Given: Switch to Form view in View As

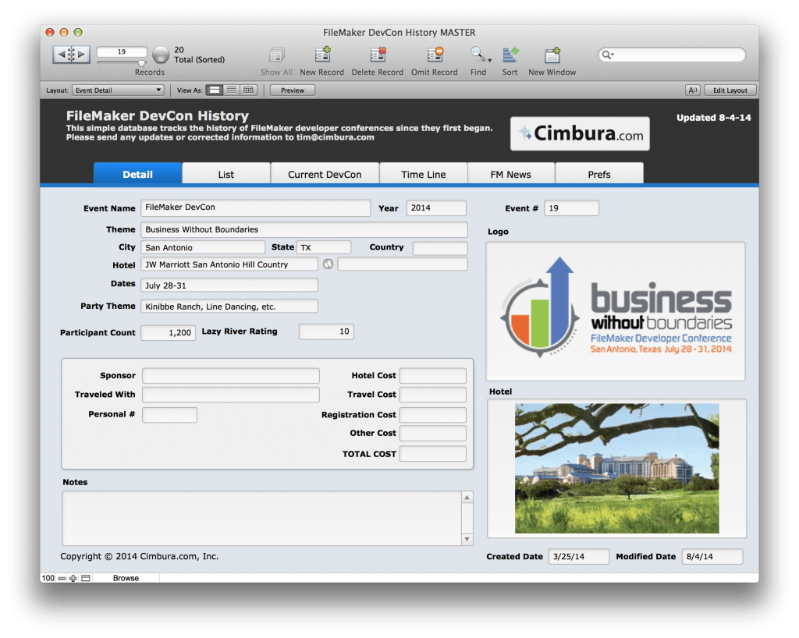Looking at the screenshot, I should click(215, 90).
